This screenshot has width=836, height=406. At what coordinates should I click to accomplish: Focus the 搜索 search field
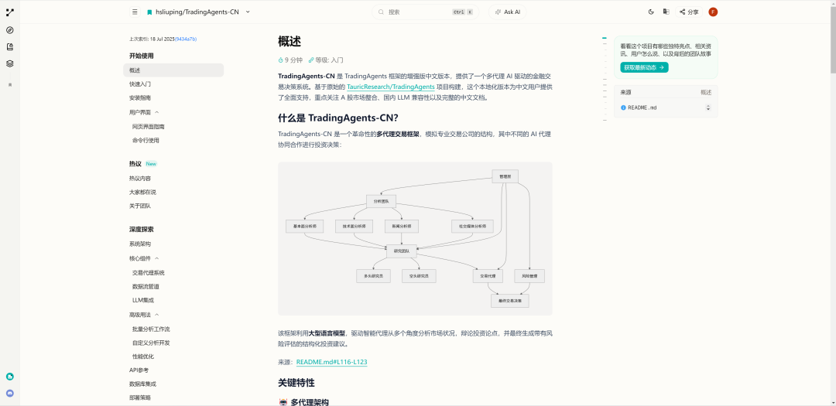(426, 12)
